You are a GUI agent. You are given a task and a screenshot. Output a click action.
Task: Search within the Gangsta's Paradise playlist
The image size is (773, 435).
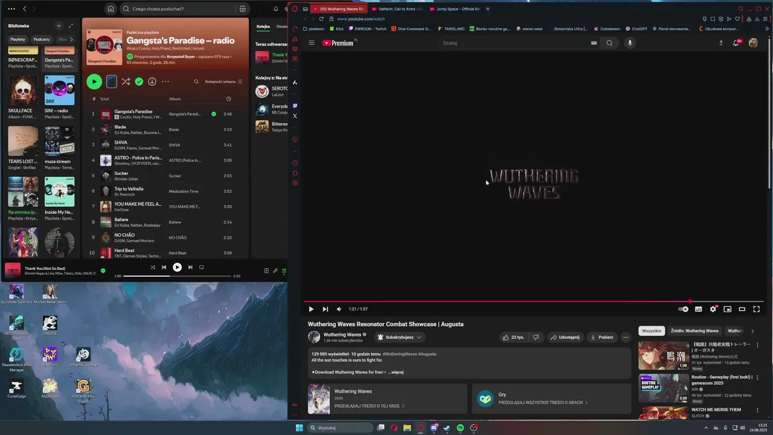(196, 82)
